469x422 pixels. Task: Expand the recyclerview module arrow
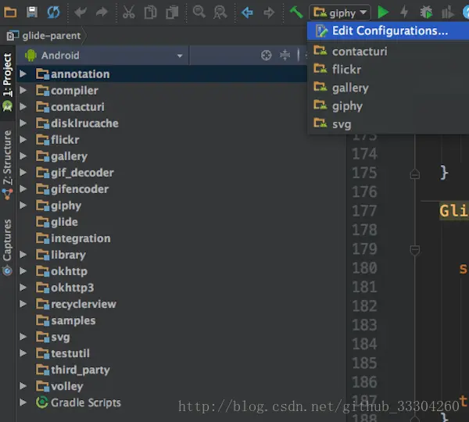pos(23,304)
